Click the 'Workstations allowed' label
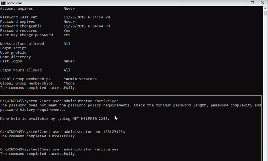 [22, 44]
